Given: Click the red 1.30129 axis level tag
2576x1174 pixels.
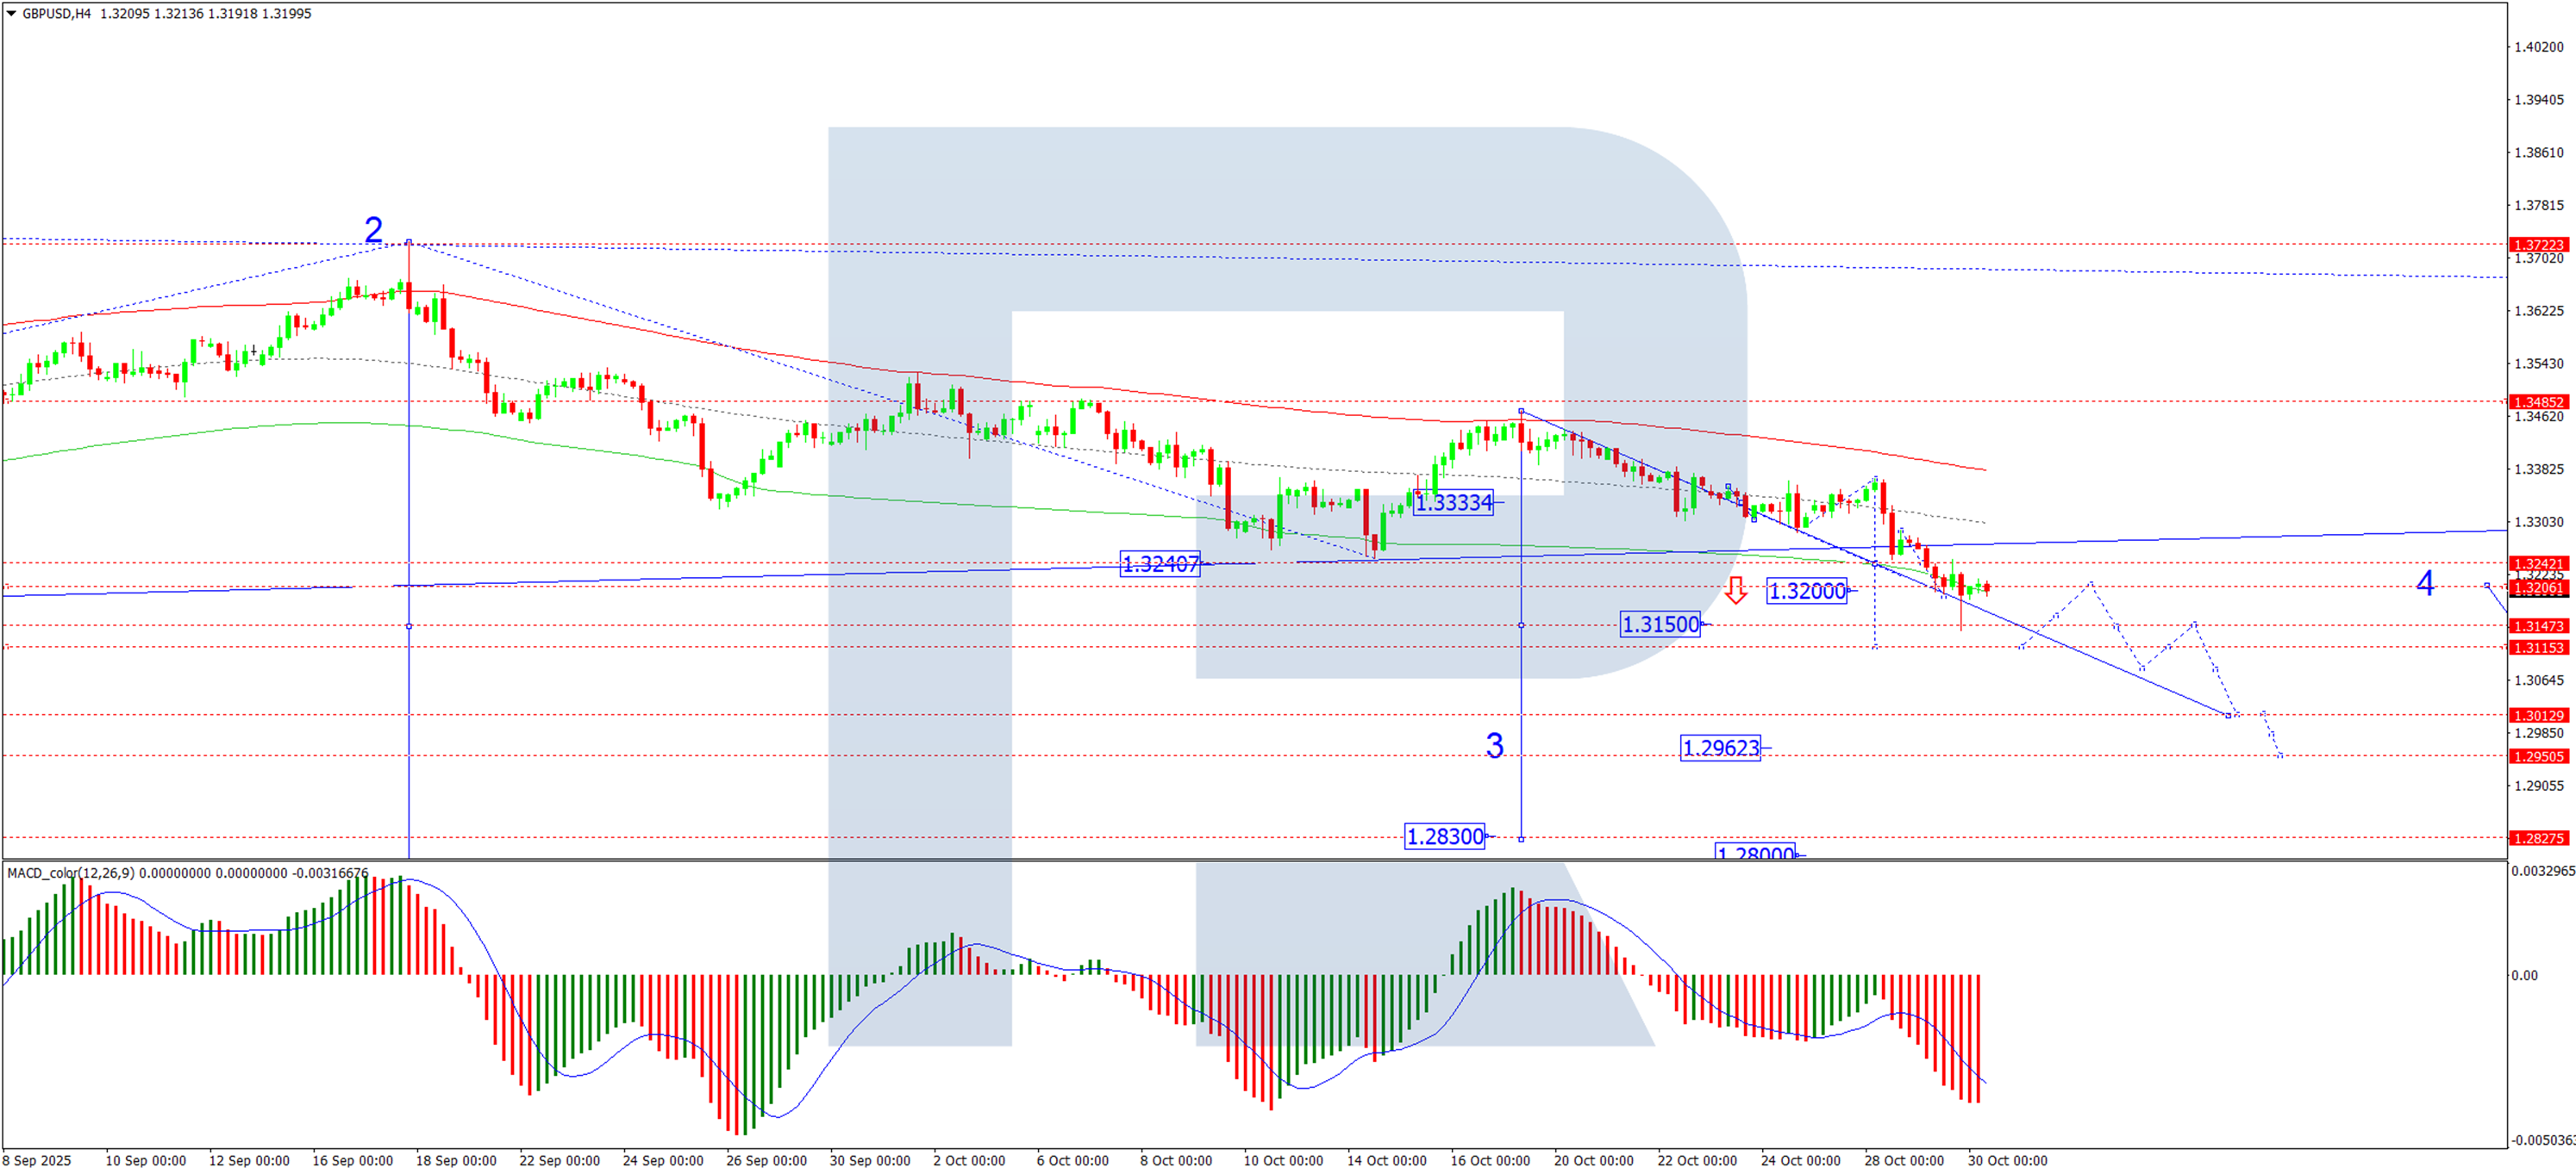Looking at the screenshot, I should pos(2538,716).
